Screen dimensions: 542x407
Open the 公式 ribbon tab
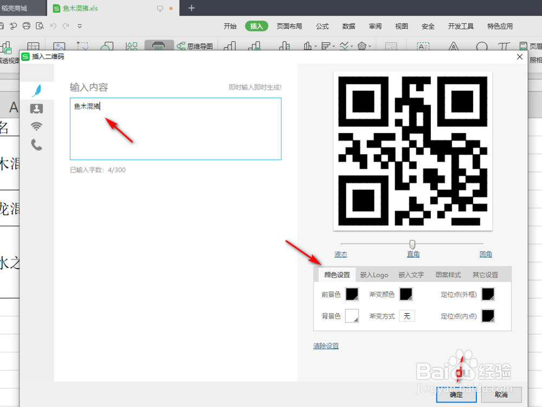(x=322, y=26)
